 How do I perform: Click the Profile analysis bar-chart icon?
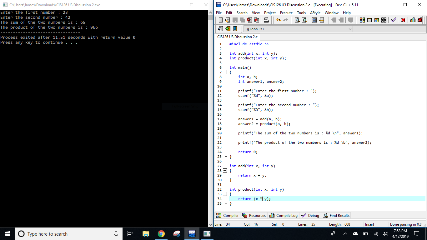[x=413, y=20]
